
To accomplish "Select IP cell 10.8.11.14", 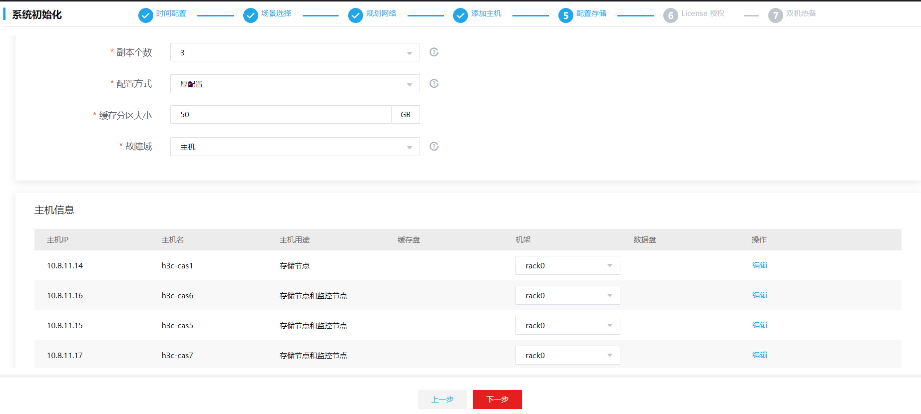I will click(x=65, y=266).
